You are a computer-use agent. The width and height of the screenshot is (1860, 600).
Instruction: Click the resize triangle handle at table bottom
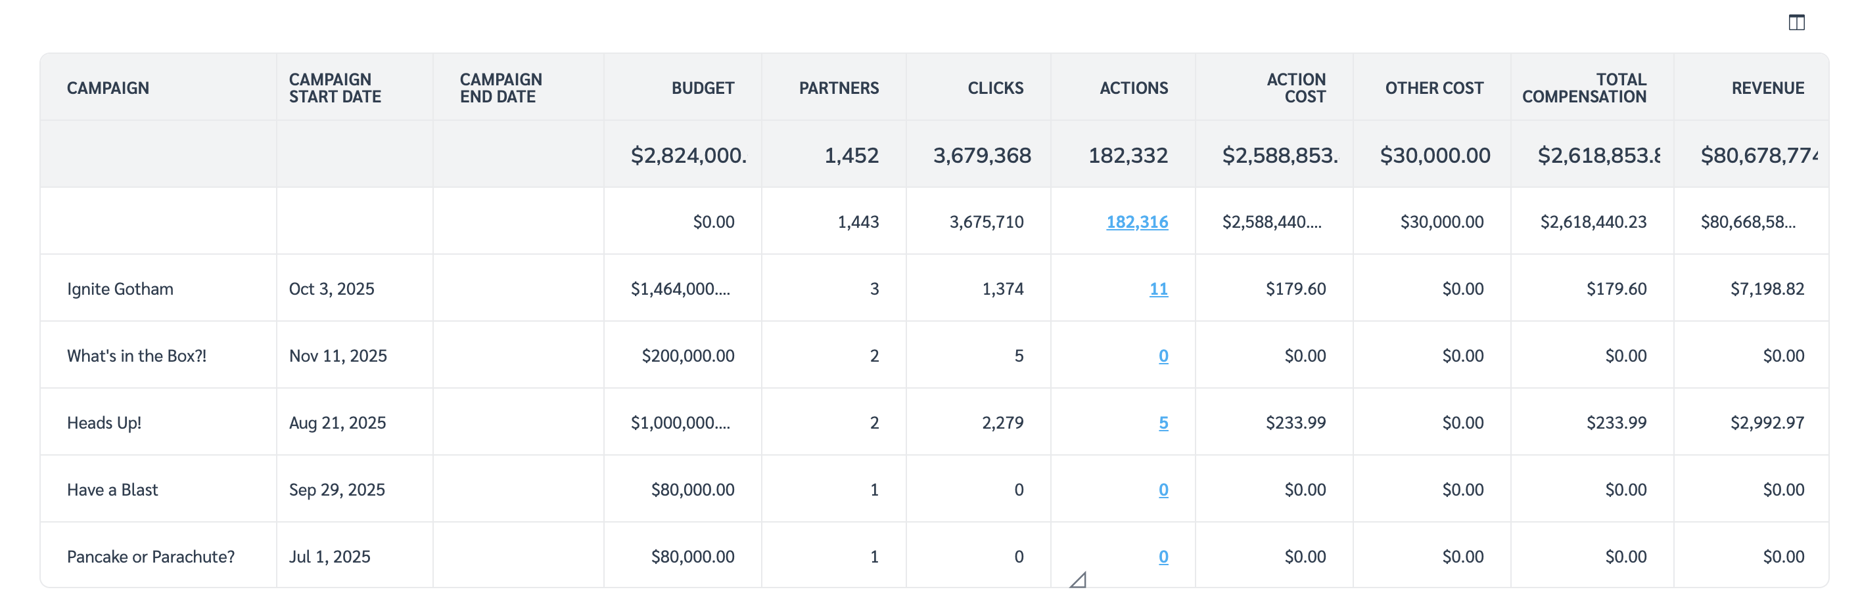[x=1078, y=580]
